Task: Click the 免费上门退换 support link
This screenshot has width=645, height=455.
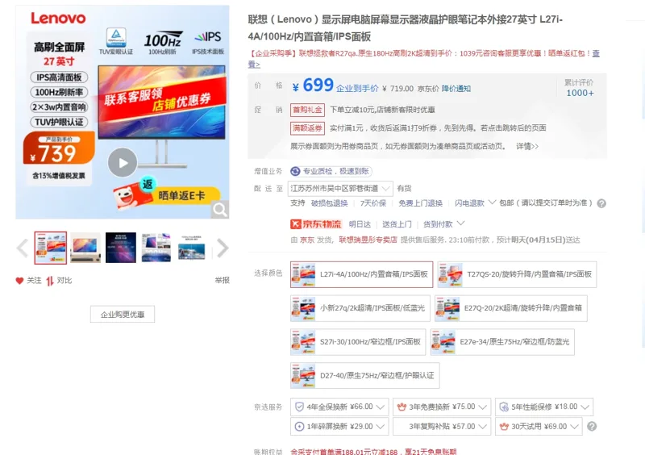Action: 420,203
